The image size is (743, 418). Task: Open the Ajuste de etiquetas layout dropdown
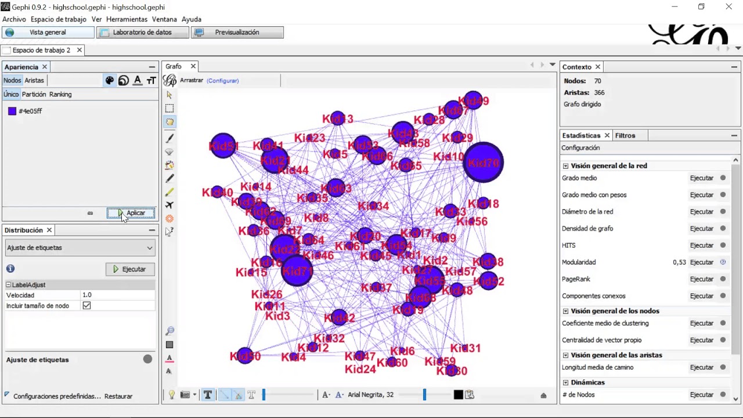pos(80,248)
